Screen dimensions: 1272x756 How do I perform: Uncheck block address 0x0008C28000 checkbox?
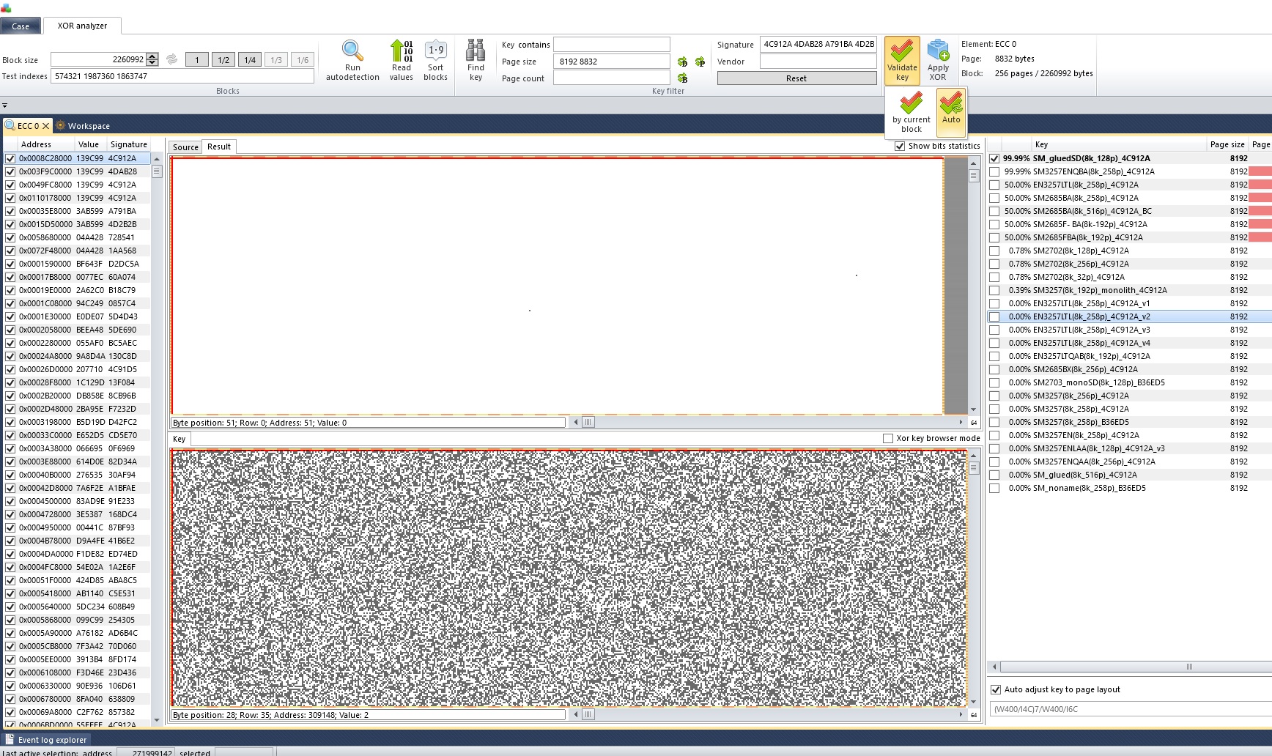[x=10, y=158]
